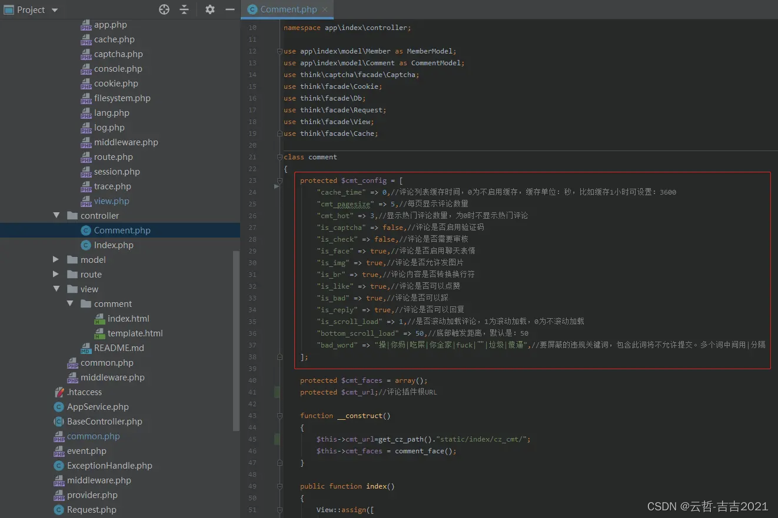
Task: Select Comment.php class icon in tree
Action: click(x=86, y=230)
